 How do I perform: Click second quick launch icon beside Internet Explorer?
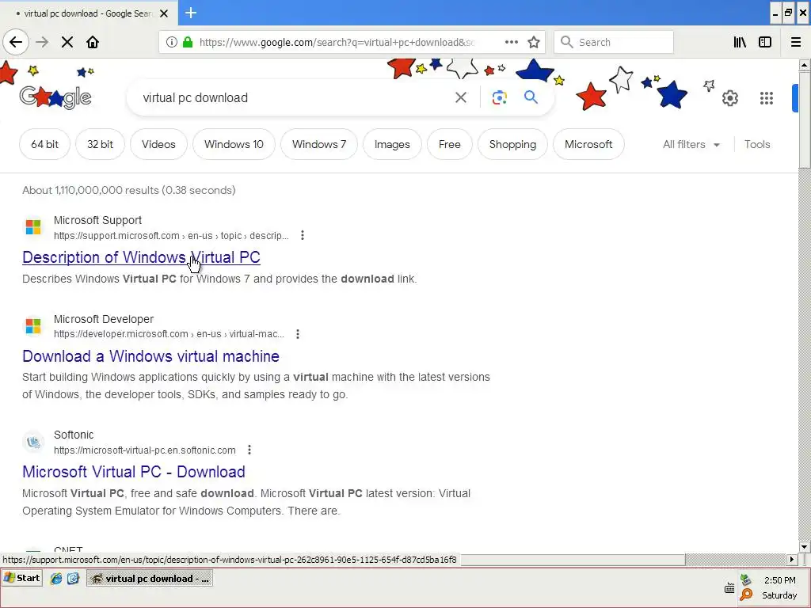(x=73, y=579)
